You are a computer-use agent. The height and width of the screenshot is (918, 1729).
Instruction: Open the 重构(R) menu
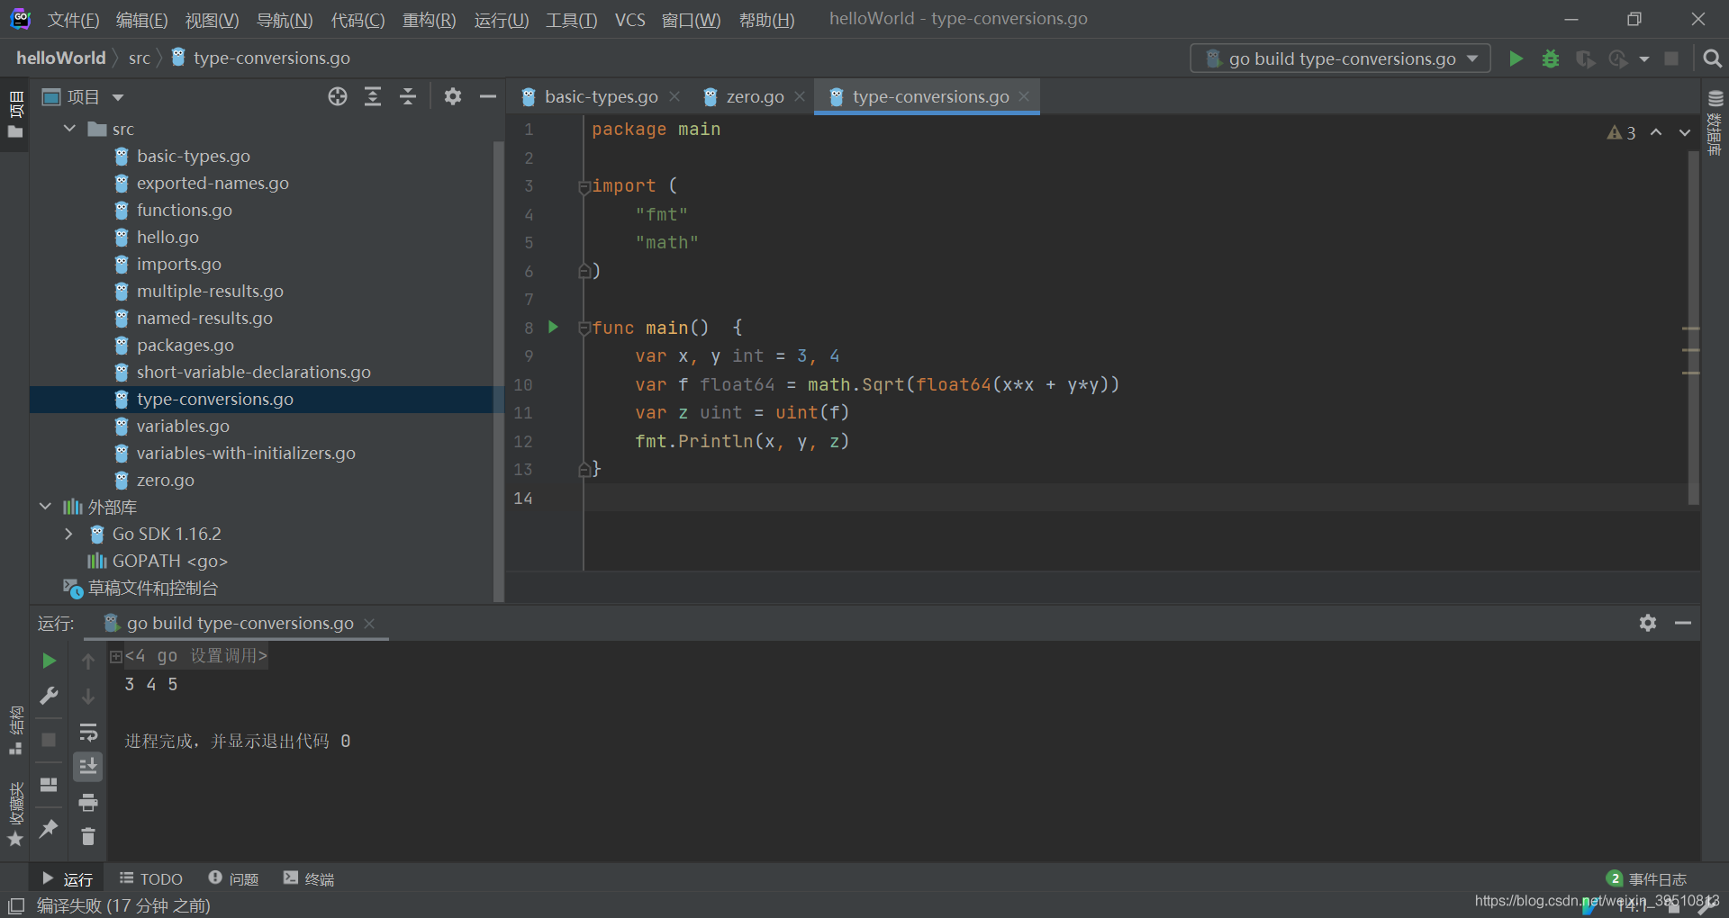[x=429, y=20]
